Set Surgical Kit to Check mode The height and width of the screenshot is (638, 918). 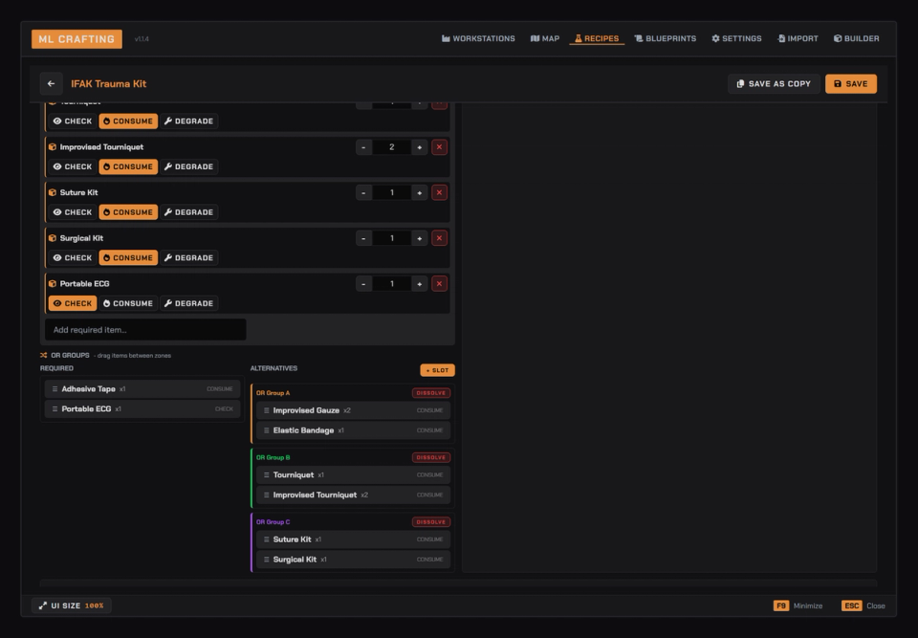[73, 258]
